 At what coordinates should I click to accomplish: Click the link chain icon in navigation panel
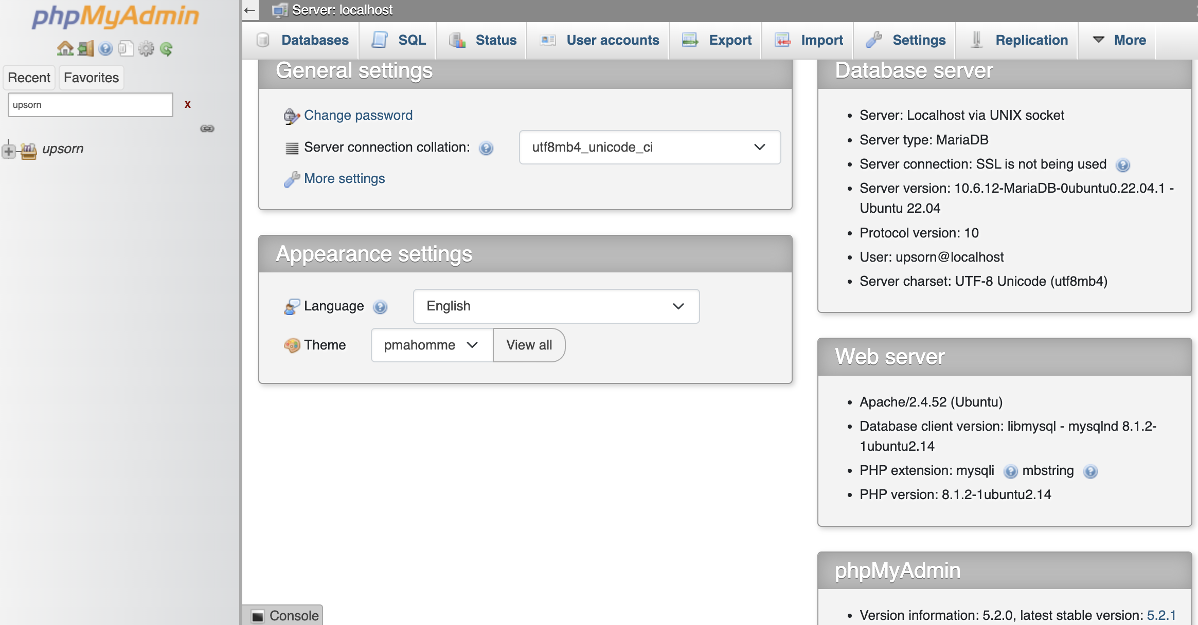click(x=207, y=128)
